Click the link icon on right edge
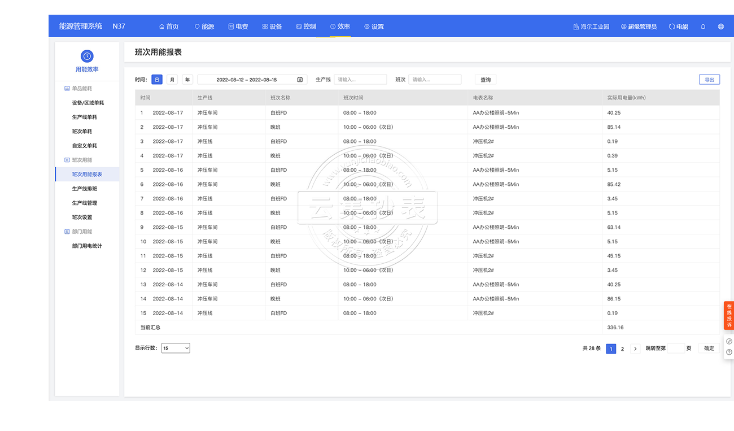This screenshot has height=431, width=734. (729, 341)
